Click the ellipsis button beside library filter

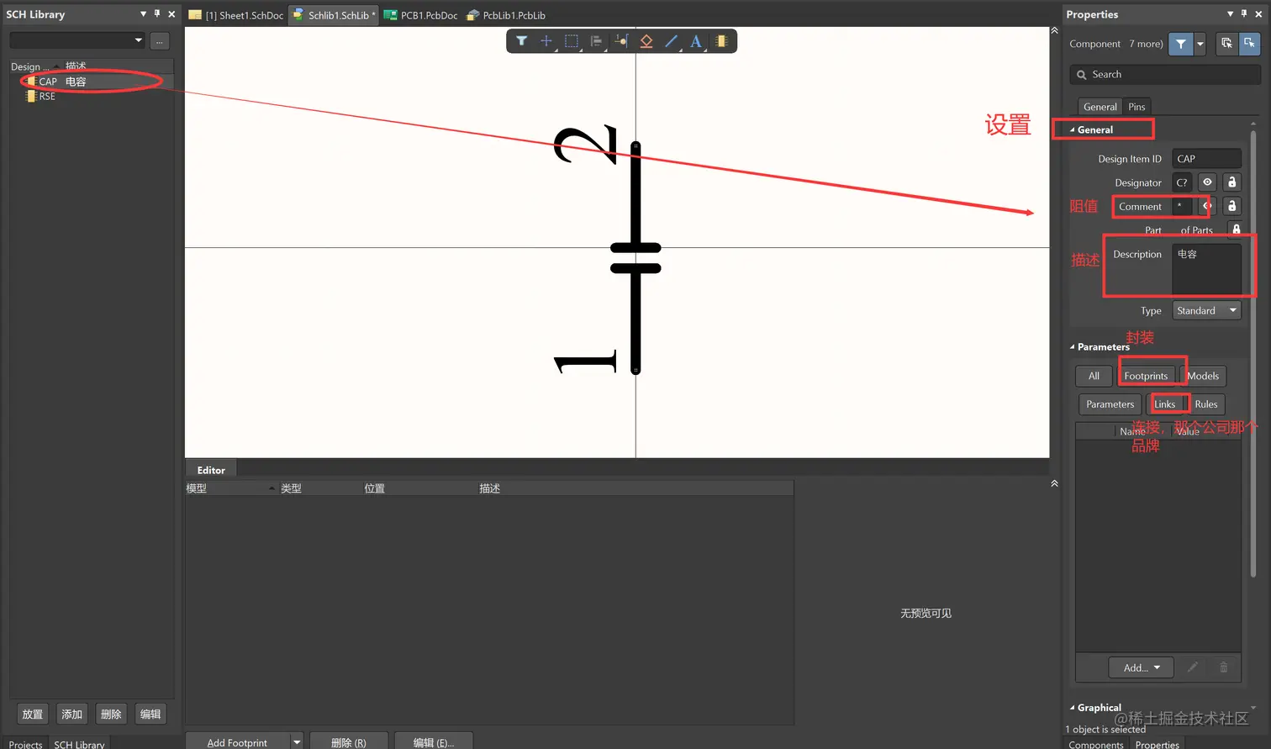pyautogui.click(x=160, y=41)
